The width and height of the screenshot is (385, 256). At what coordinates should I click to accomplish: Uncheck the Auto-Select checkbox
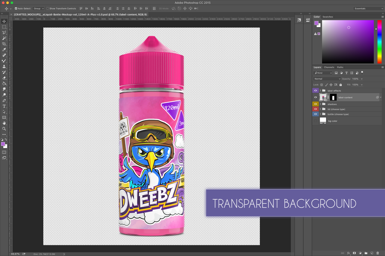pos(16,8)
